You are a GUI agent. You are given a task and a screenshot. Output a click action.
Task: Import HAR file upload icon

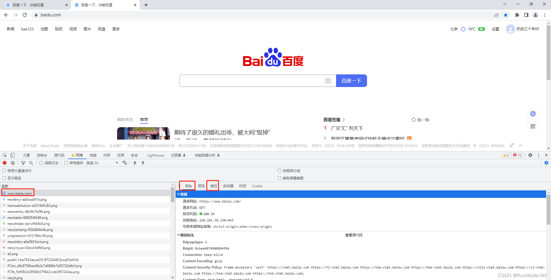click(x=135, y=163)
